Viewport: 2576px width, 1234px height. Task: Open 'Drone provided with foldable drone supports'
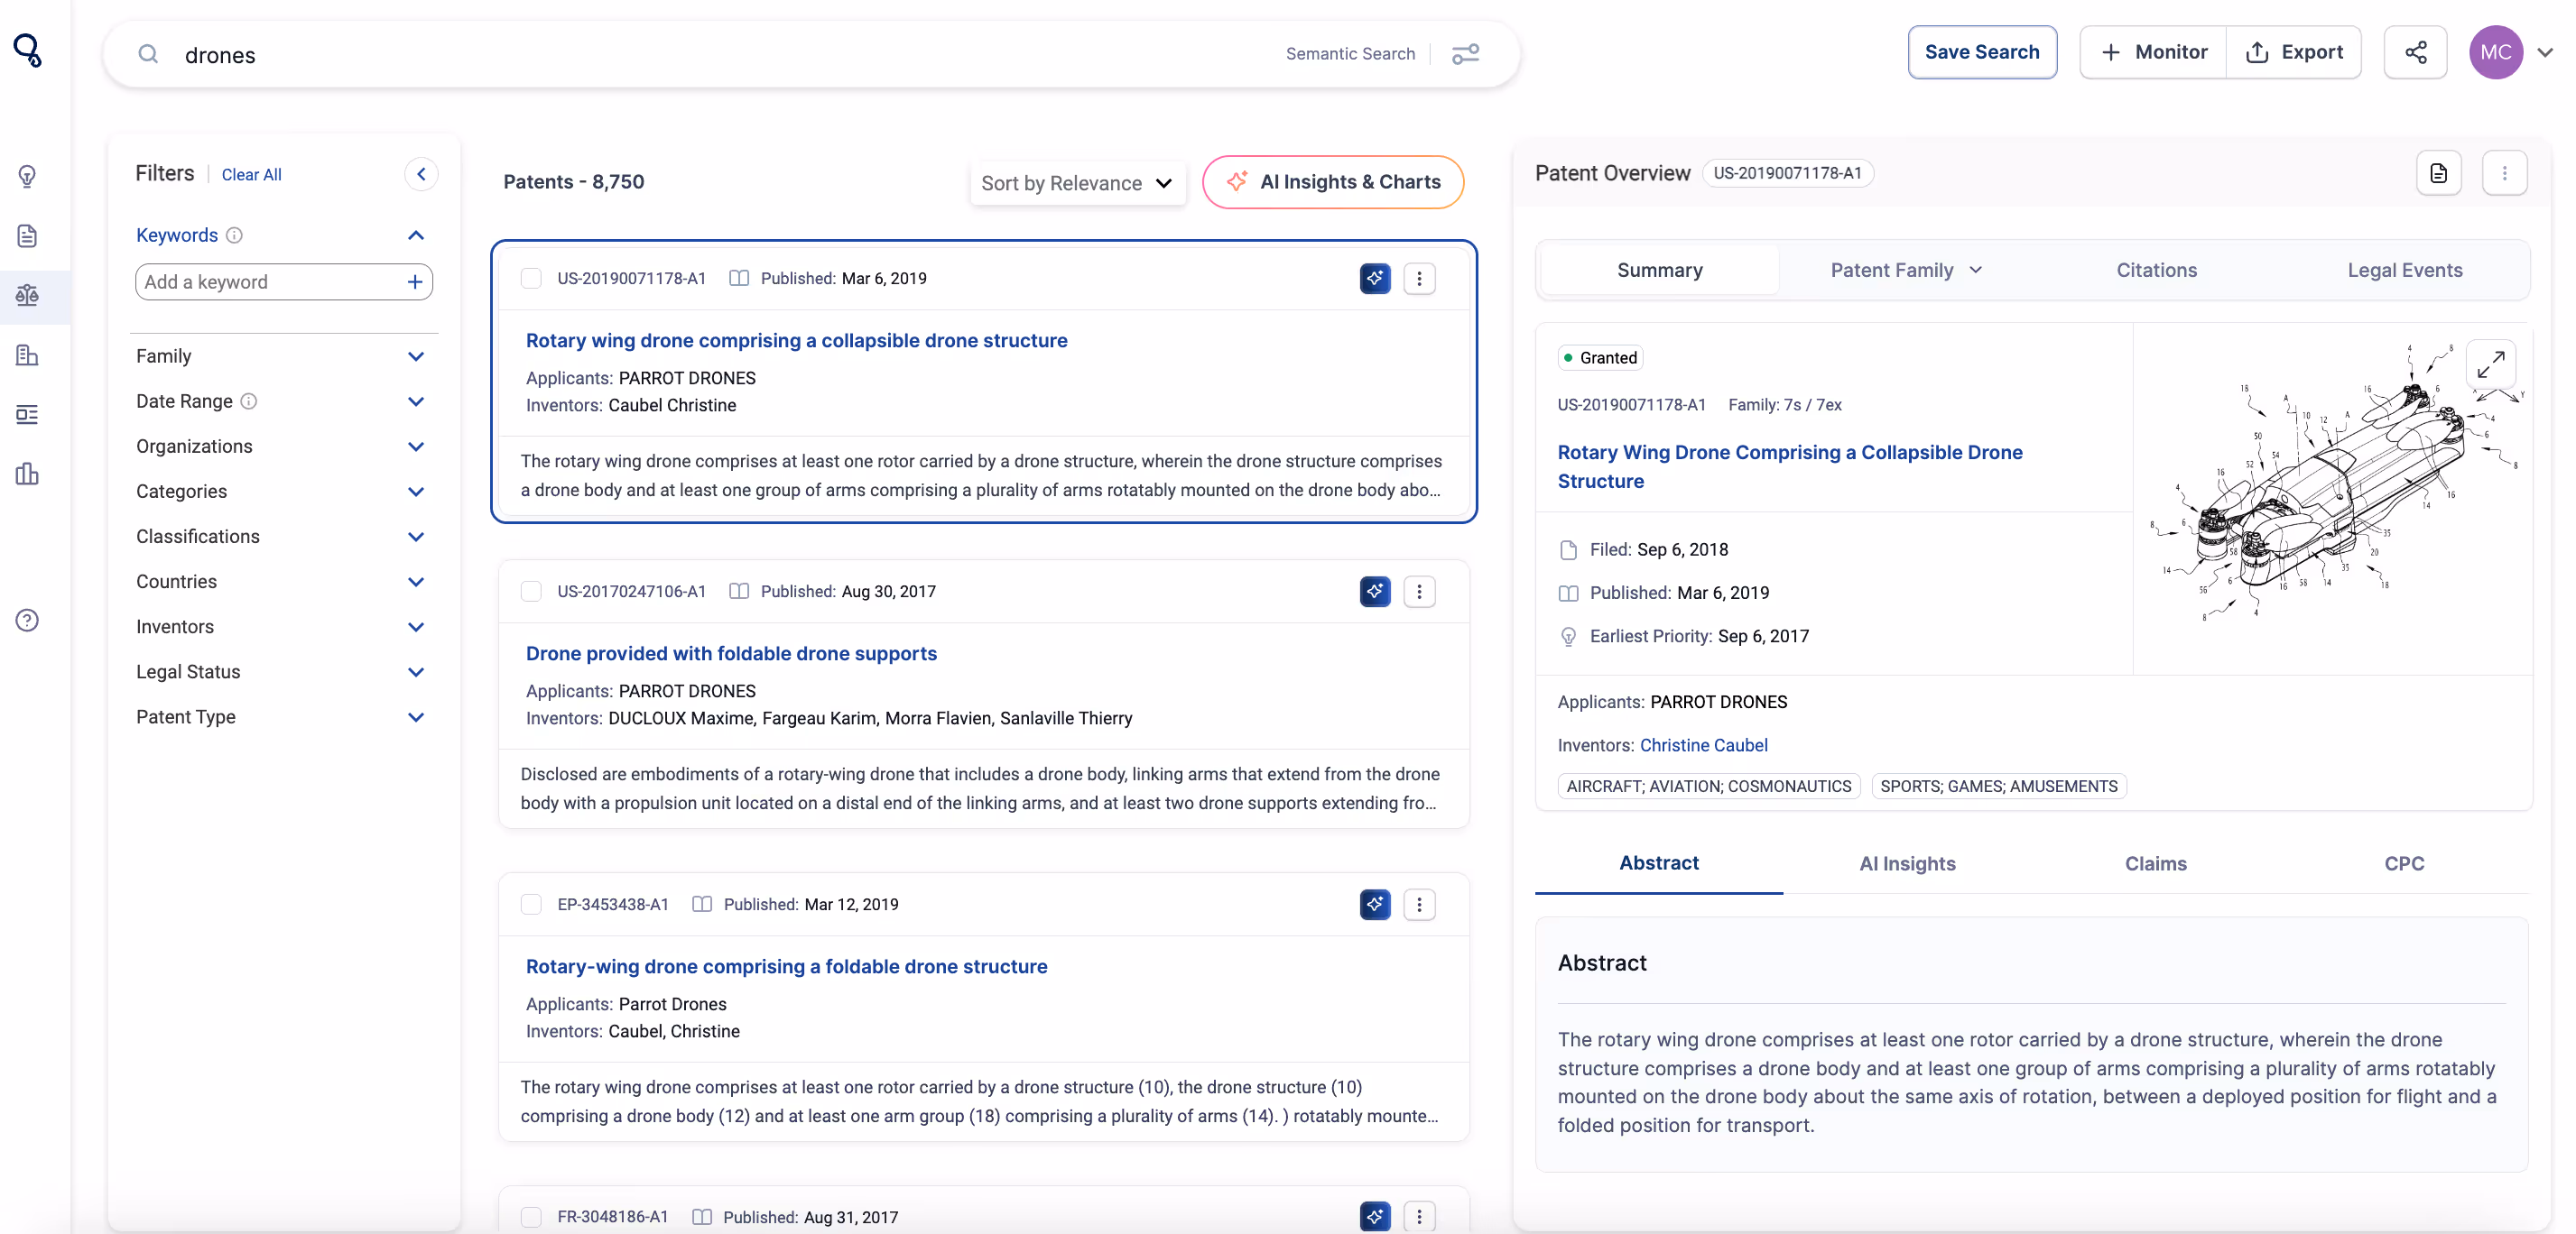(x=731, y=653)
